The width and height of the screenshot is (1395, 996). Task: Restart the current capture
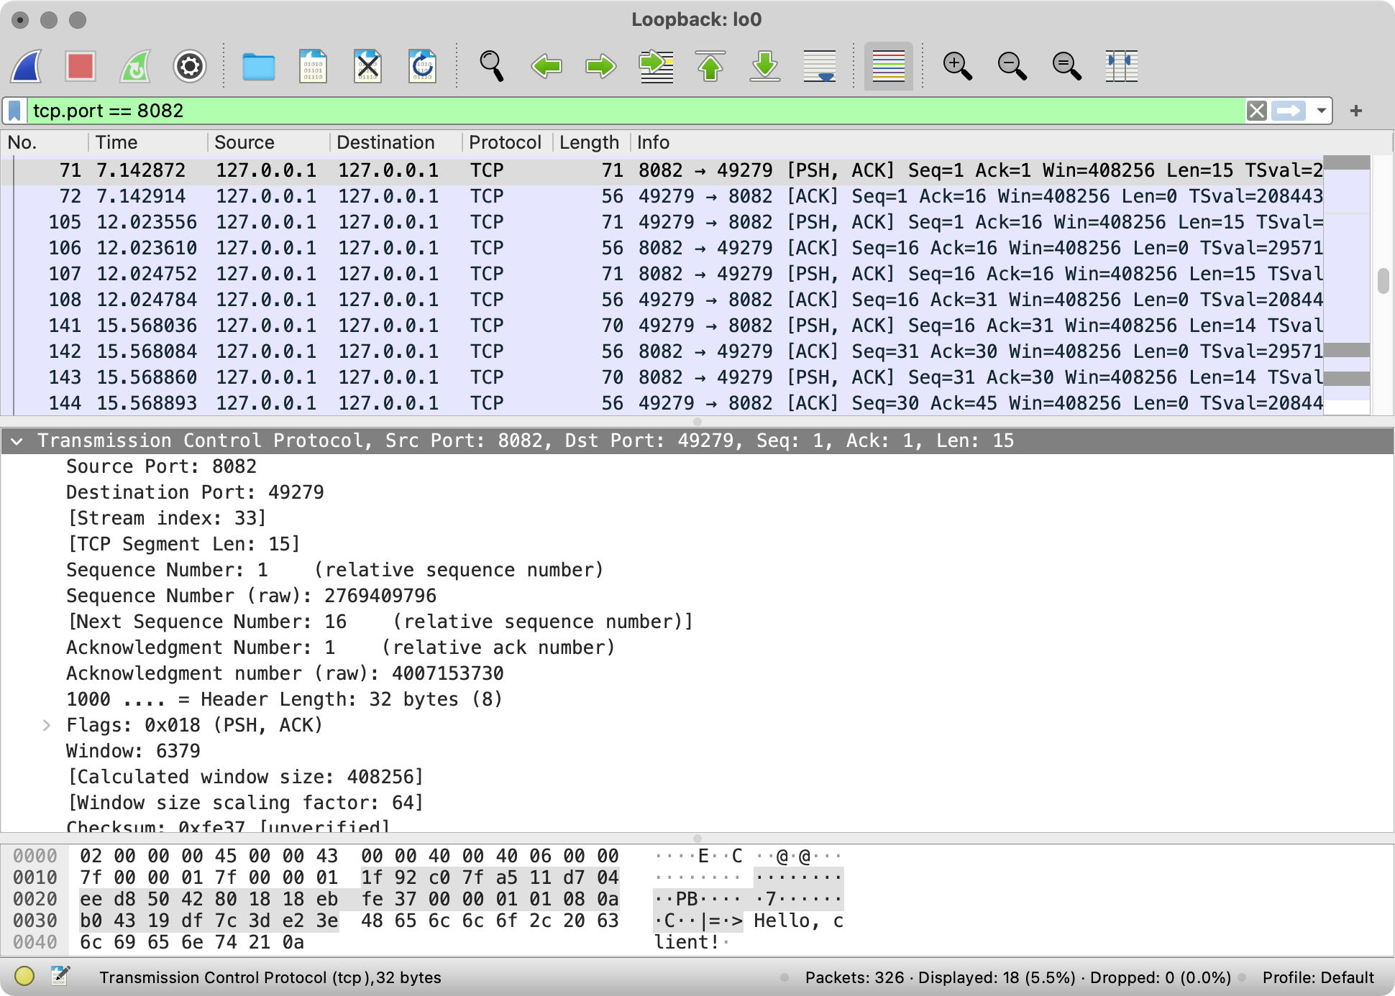[x=135, y=67]
